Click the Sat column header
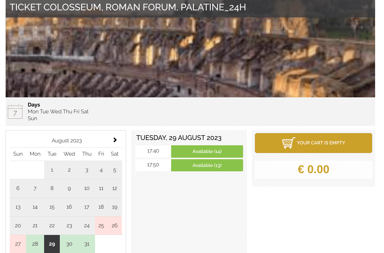Screen dimensions: 384x253 115,154
